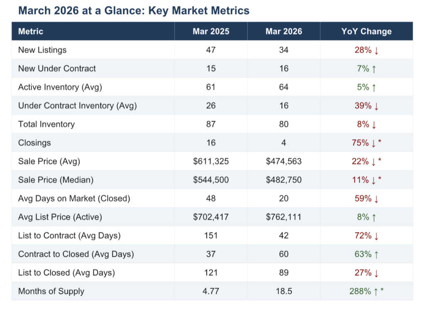This screenshot has height=315, width=425.
Task: Click the 288% up arrow for Months of Supply
Action: (x=376, y=291)
